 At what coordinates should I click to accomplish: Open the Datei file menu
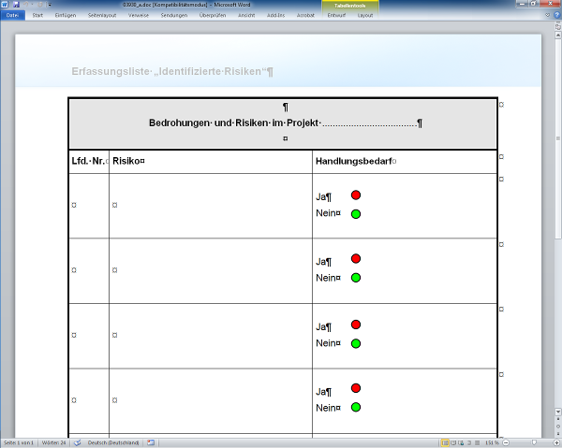tap(12, 15)
